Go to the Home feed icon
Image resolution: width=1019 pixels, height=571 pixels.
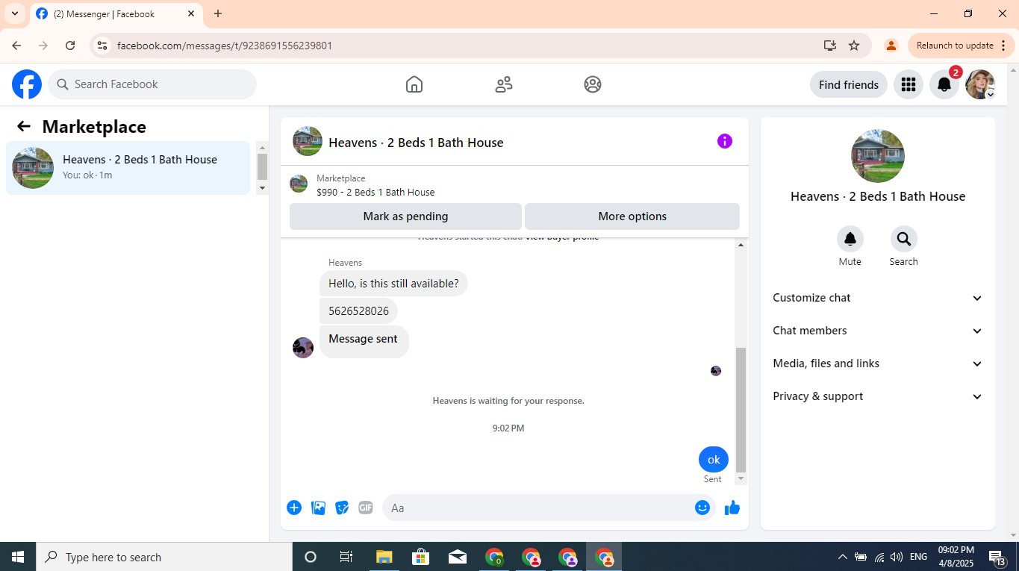(x=414, y=84)
